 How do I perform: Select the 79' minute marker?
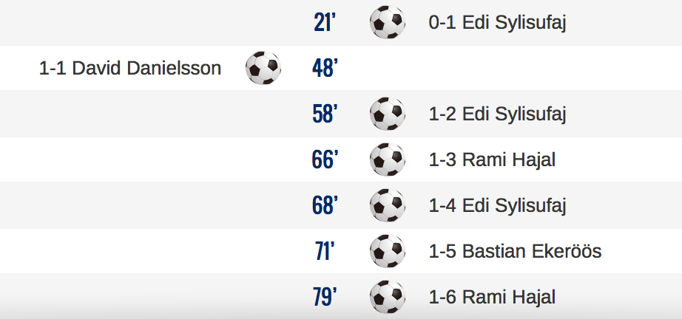point(325,297)
